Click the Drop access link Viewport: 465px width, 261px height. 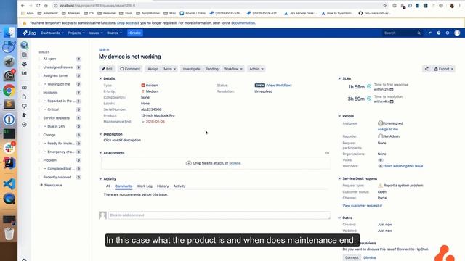tap(126, 22)
